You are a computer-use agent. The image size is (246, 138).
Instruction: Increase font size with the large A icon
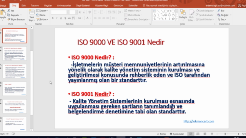(x=80, y=12)
